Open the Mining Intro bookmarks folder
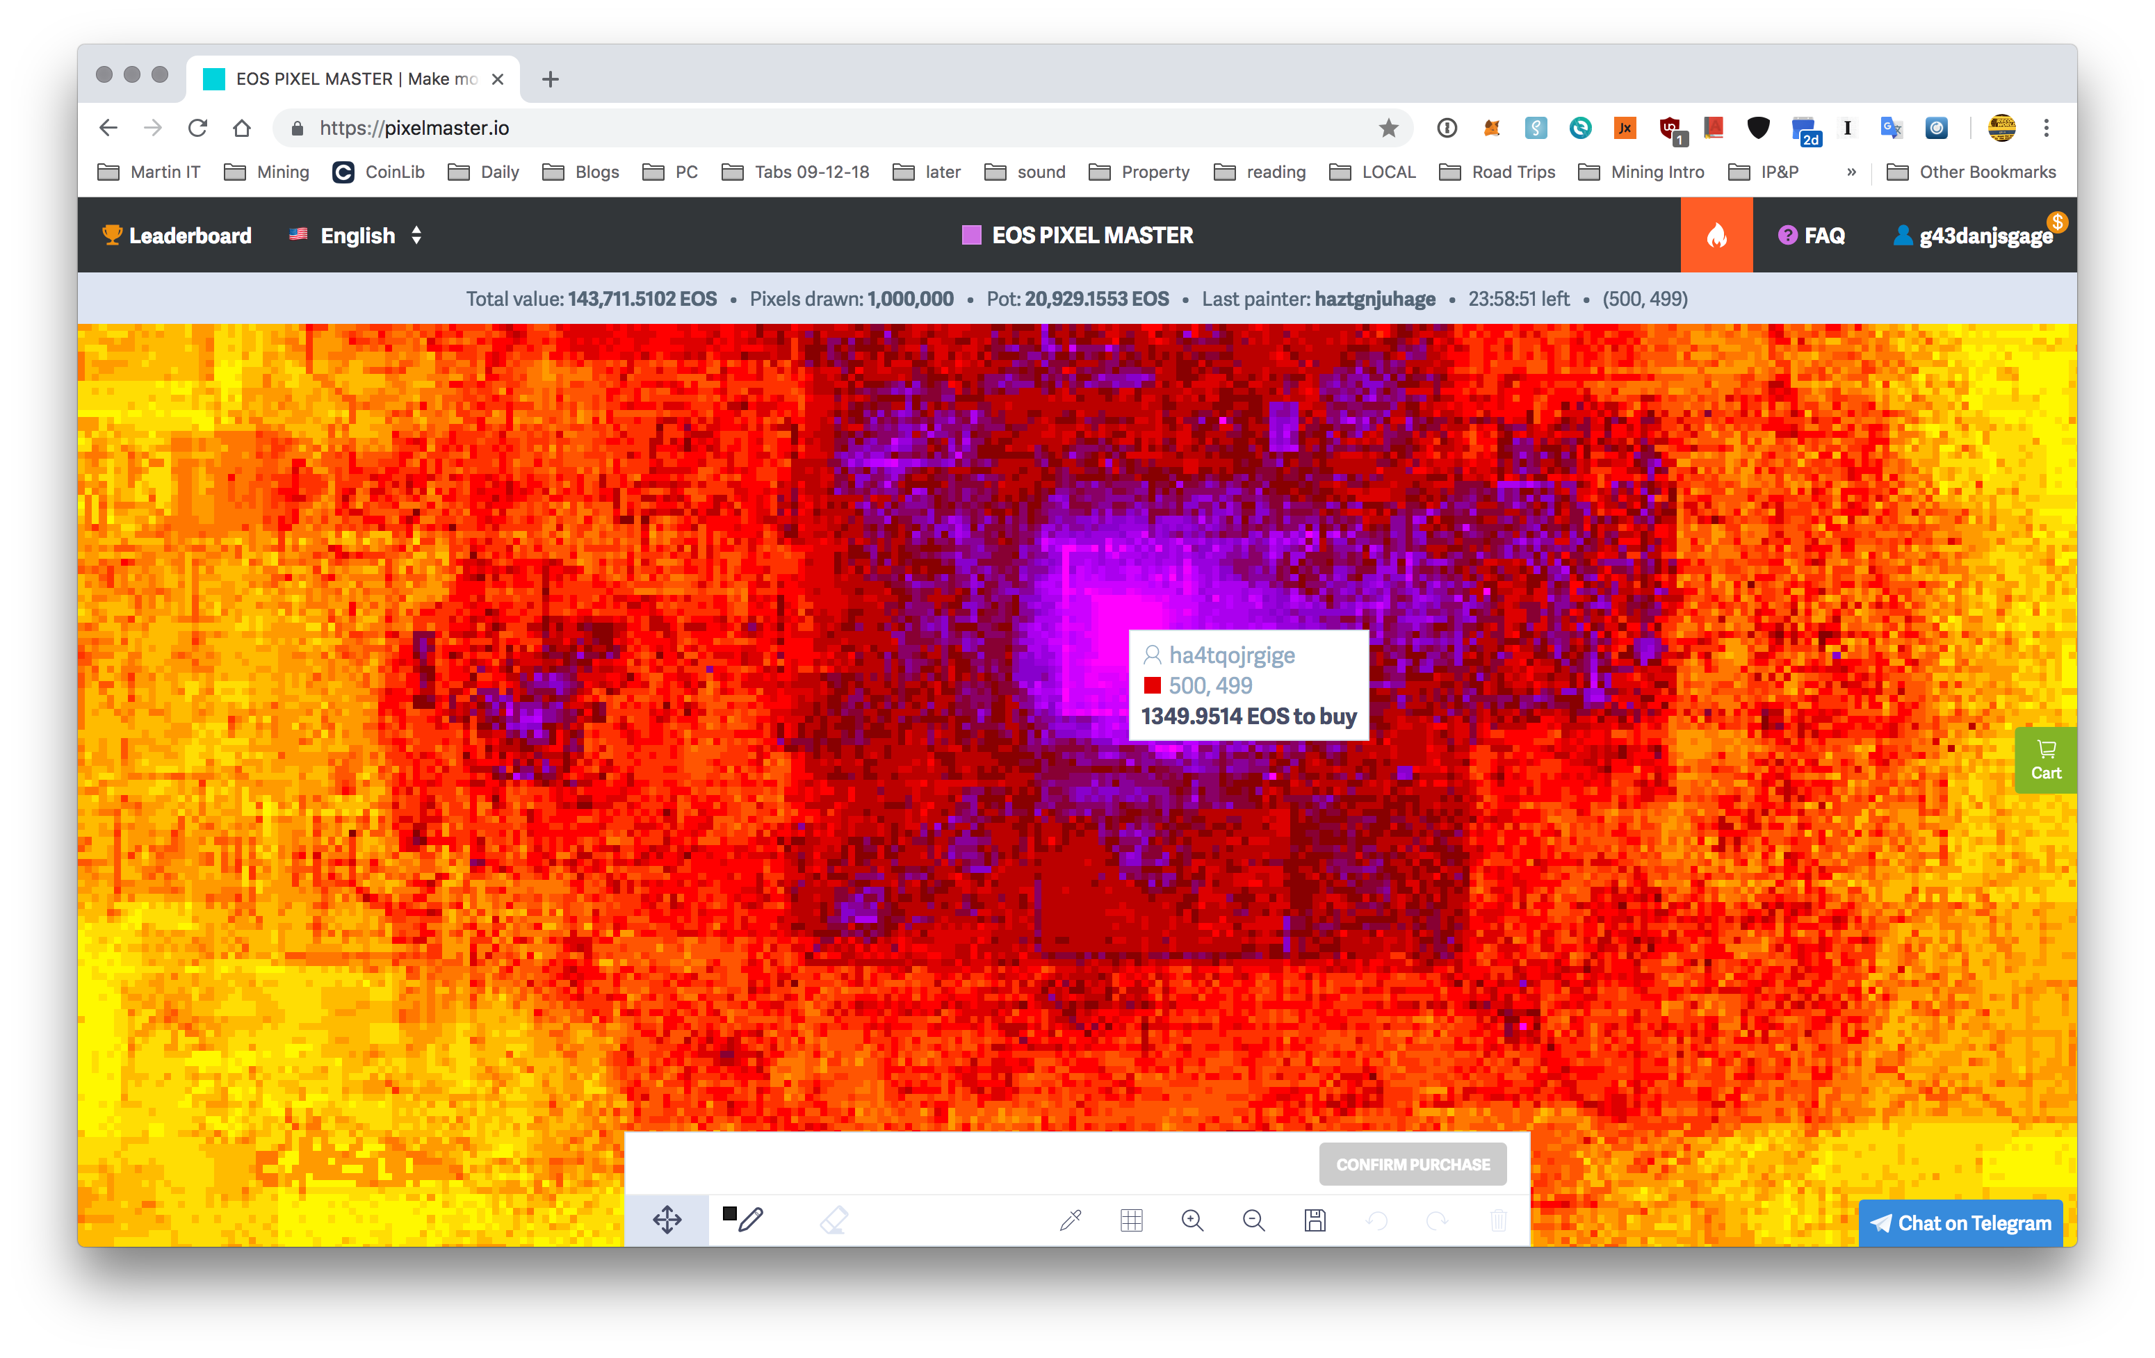 pyautogui.click(x=1641, y=172)
